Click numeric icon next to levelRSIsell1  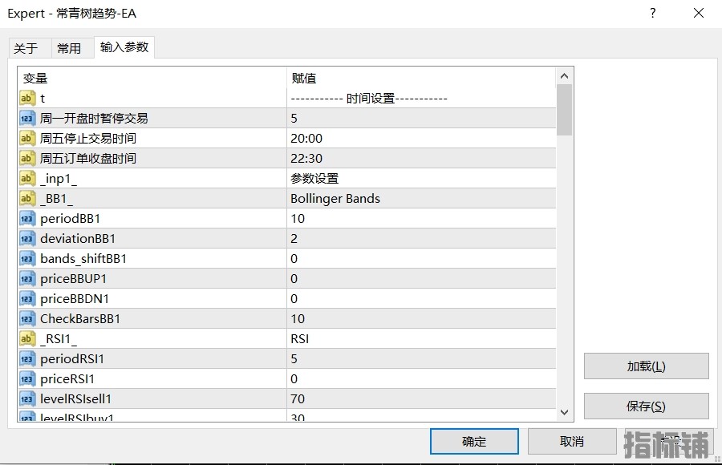[x=27, y=398]
